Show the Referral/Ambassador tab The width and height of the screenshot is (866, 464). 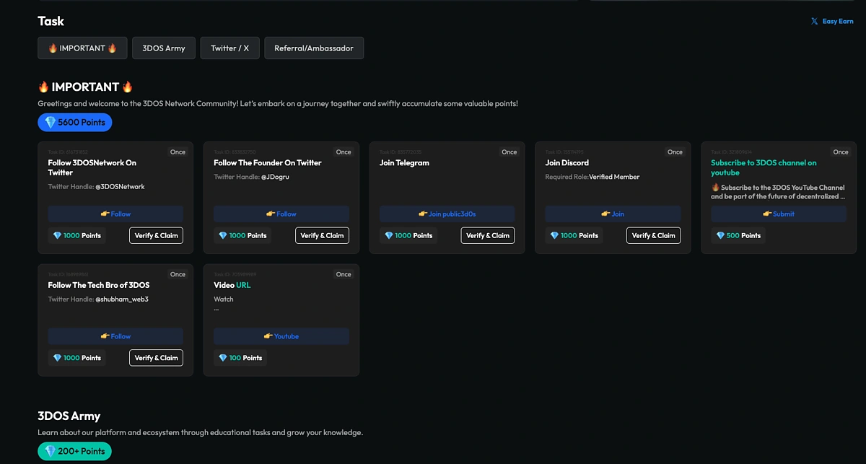(314, 48)
